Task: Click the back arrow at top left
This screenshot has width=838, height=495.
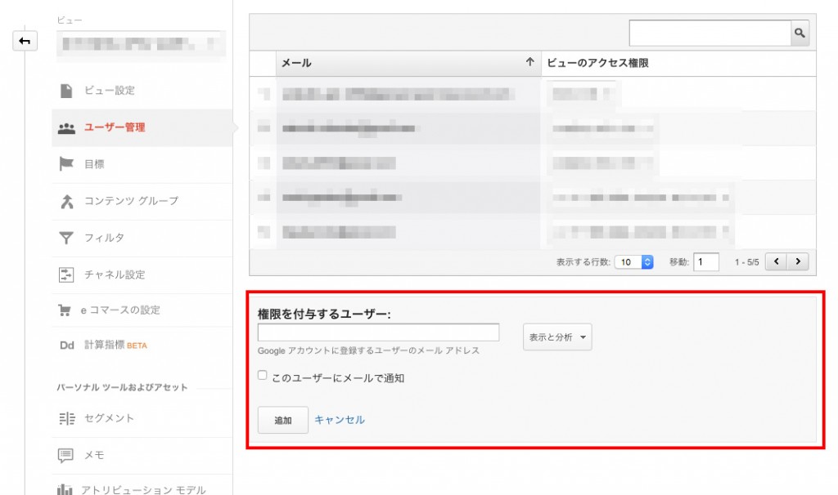Action: pos(25,39)
